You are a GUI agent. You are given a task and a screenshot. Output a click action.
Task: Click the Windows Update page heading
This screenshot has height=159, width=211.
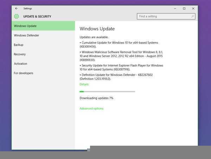click(x=97, y=29)
